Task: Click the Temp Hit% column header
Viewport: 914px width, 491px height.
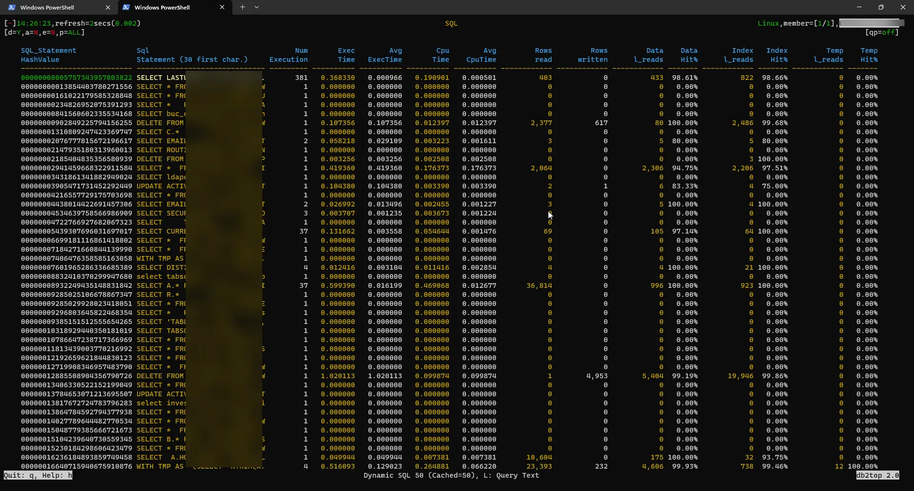Action: coord(869,55)
